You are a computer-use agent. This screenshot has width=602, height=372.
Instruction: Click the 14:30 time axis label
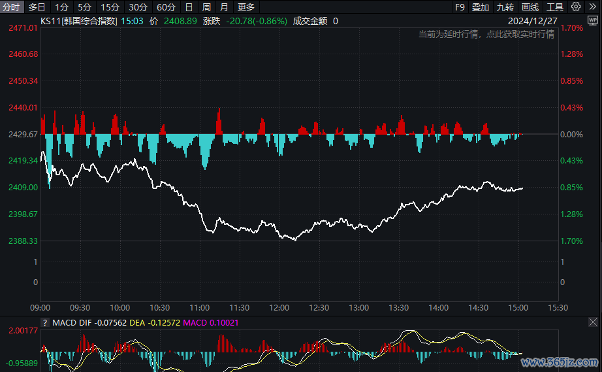(x=479, y=308)
